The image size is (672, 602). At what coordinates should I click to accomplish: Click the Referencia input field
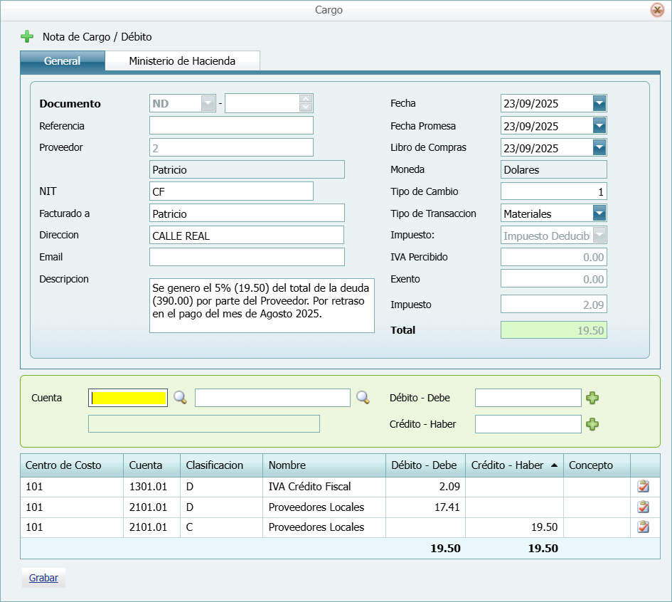(231, 126)
